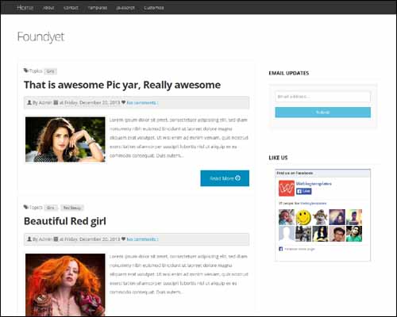397x317 pixels.
Task: Open the puppet doll profile picture
Action: [320, 217]
